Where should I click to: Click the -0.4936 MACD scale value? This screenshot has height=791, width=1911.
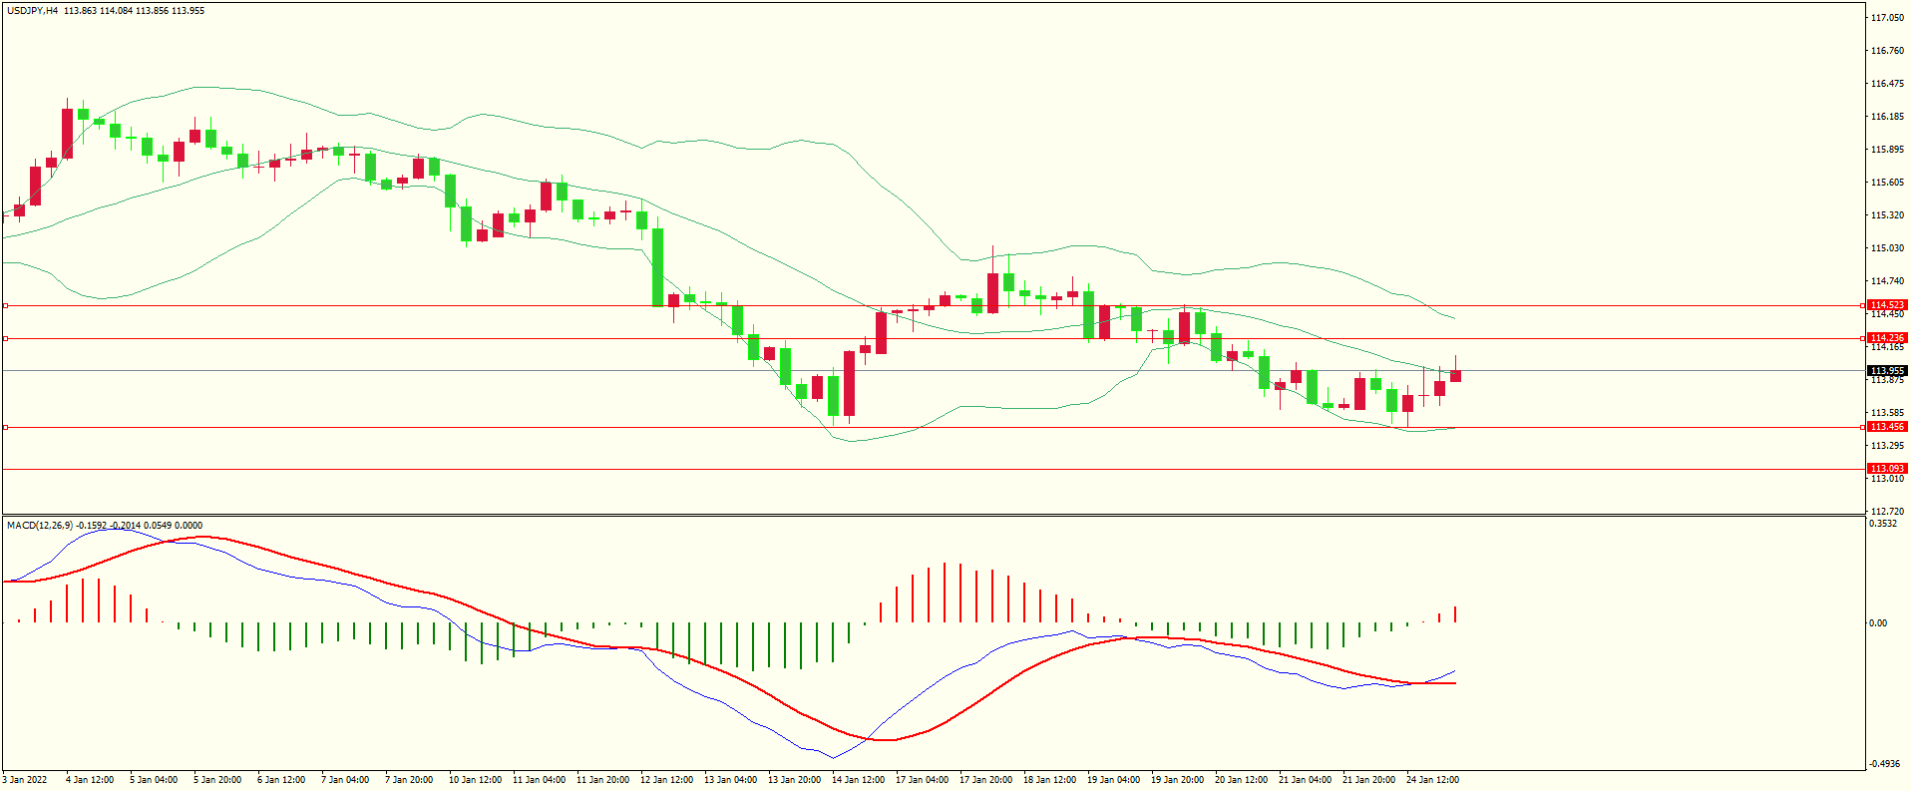(1885, 764)
